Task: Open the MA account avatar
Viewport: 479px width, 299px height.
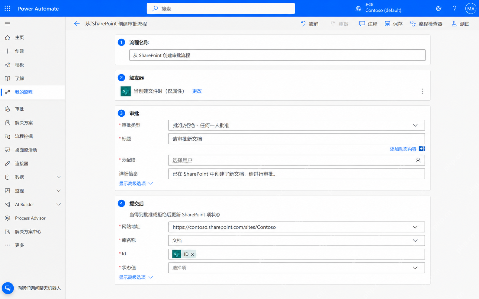Action: tap(471, 8)
